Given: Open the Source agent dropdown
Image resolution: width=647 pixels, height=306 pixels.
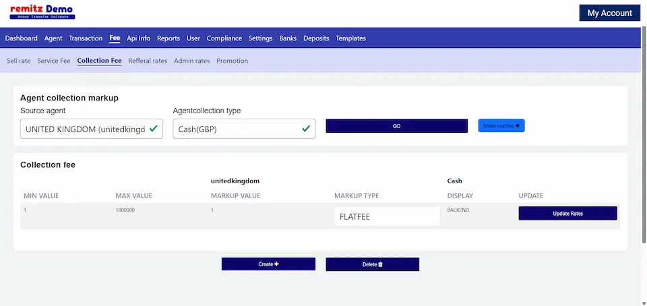Looking at the screenshot, I should click(91, 129).
